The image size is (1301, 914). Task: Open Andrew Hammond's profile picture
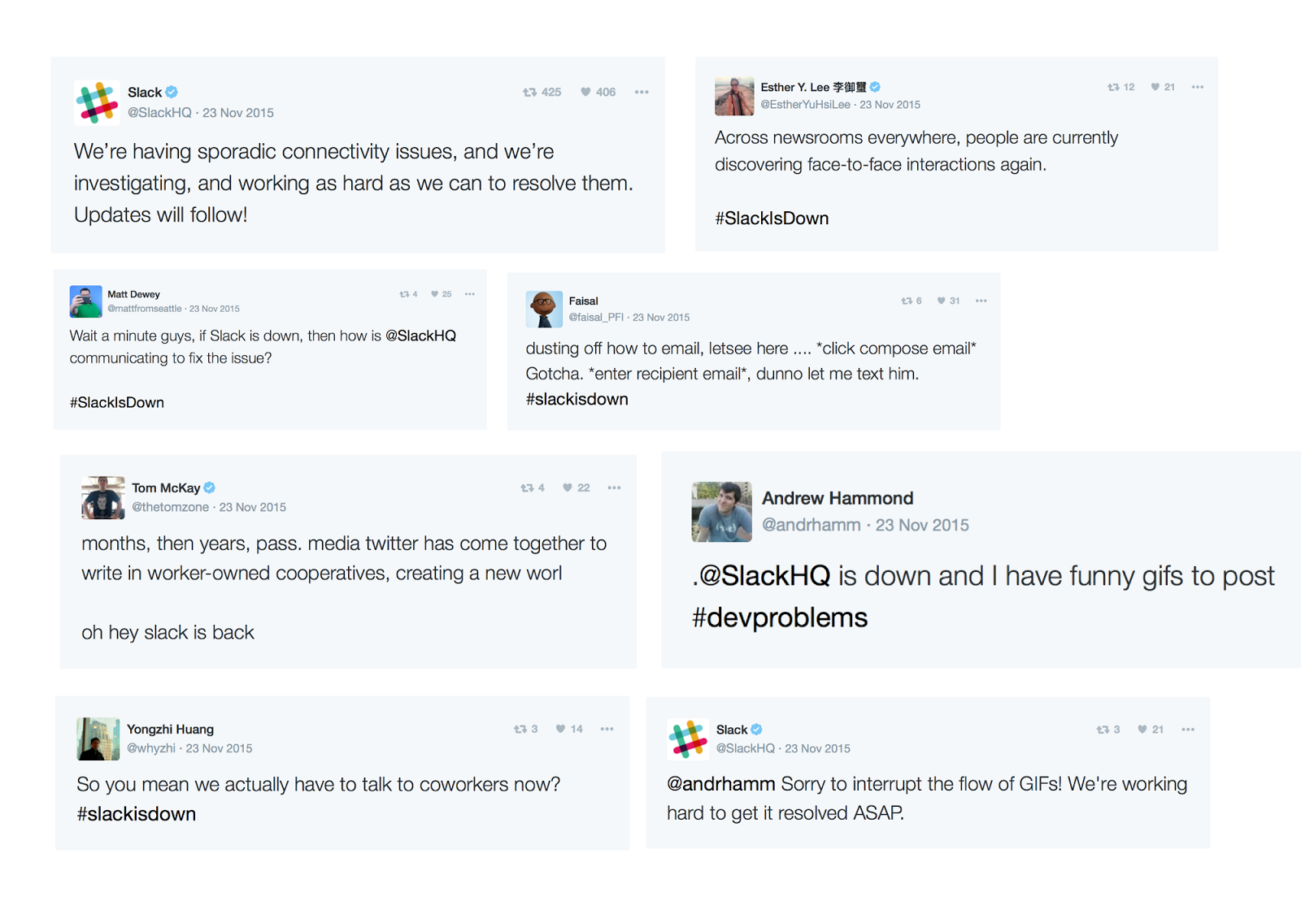coord(721,512)
